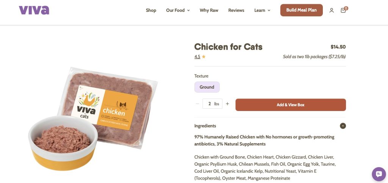
Task: Select the Ground texture option
Action: point(207,87)
